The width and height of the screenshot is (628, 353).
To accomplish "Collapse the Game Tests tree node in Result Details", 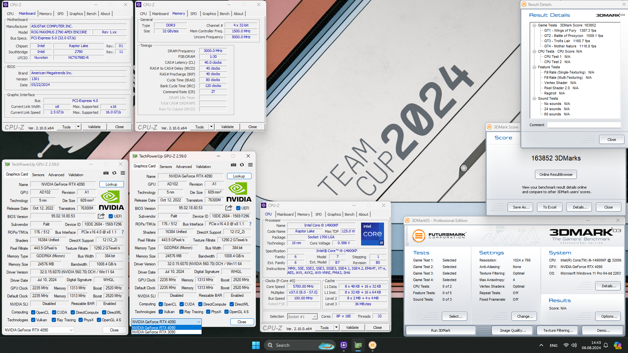I will coord(534,25).
